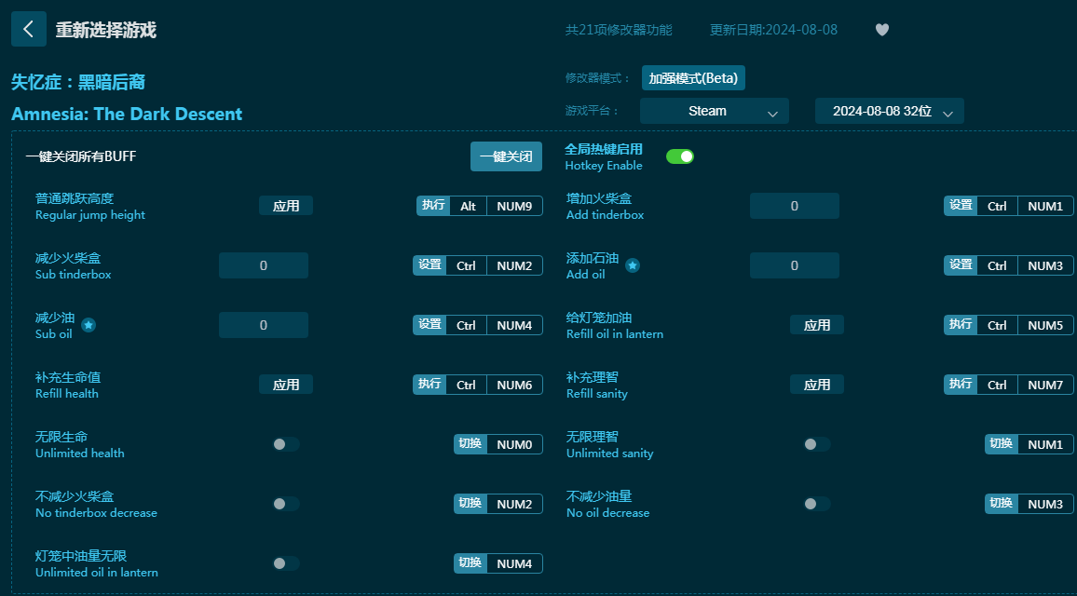Apply Refill oil in lantern

pos(817,325)
